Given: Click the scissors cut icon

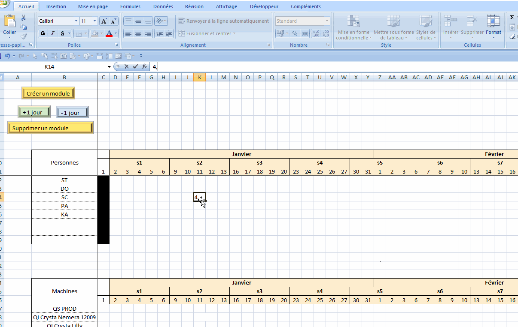Looking at the screenshot, I should pyautogui.click(x=24, y=18).
